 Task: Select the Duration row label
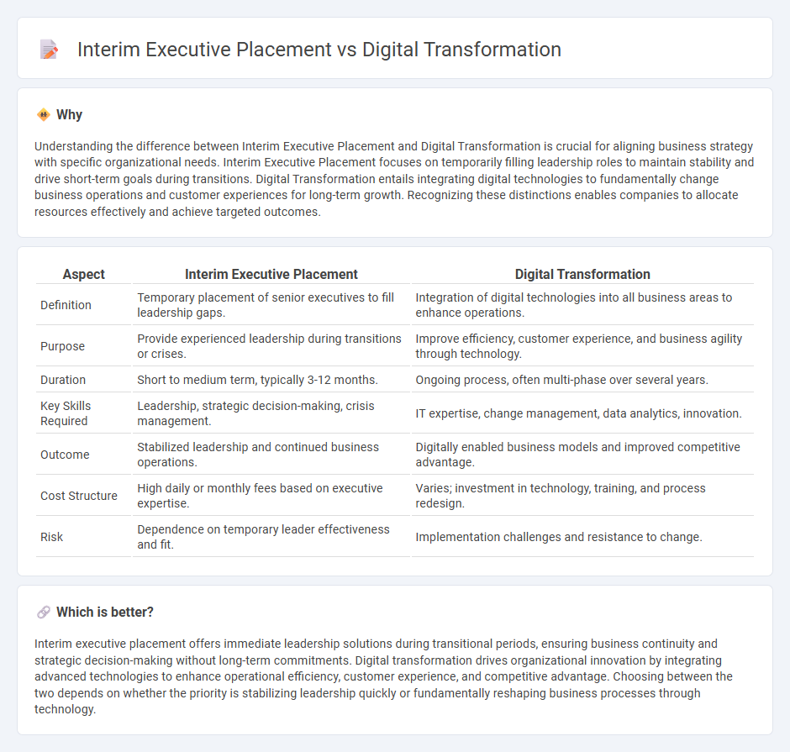click(x=63, y=379)
